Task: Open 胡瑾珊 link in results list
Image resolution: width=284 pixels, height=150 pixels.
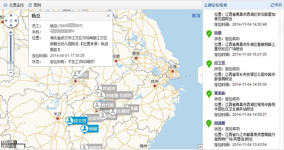Action: click(220, 123)
